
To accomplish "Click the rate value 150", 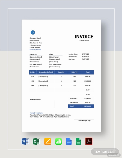I will (x=75, y=77).
